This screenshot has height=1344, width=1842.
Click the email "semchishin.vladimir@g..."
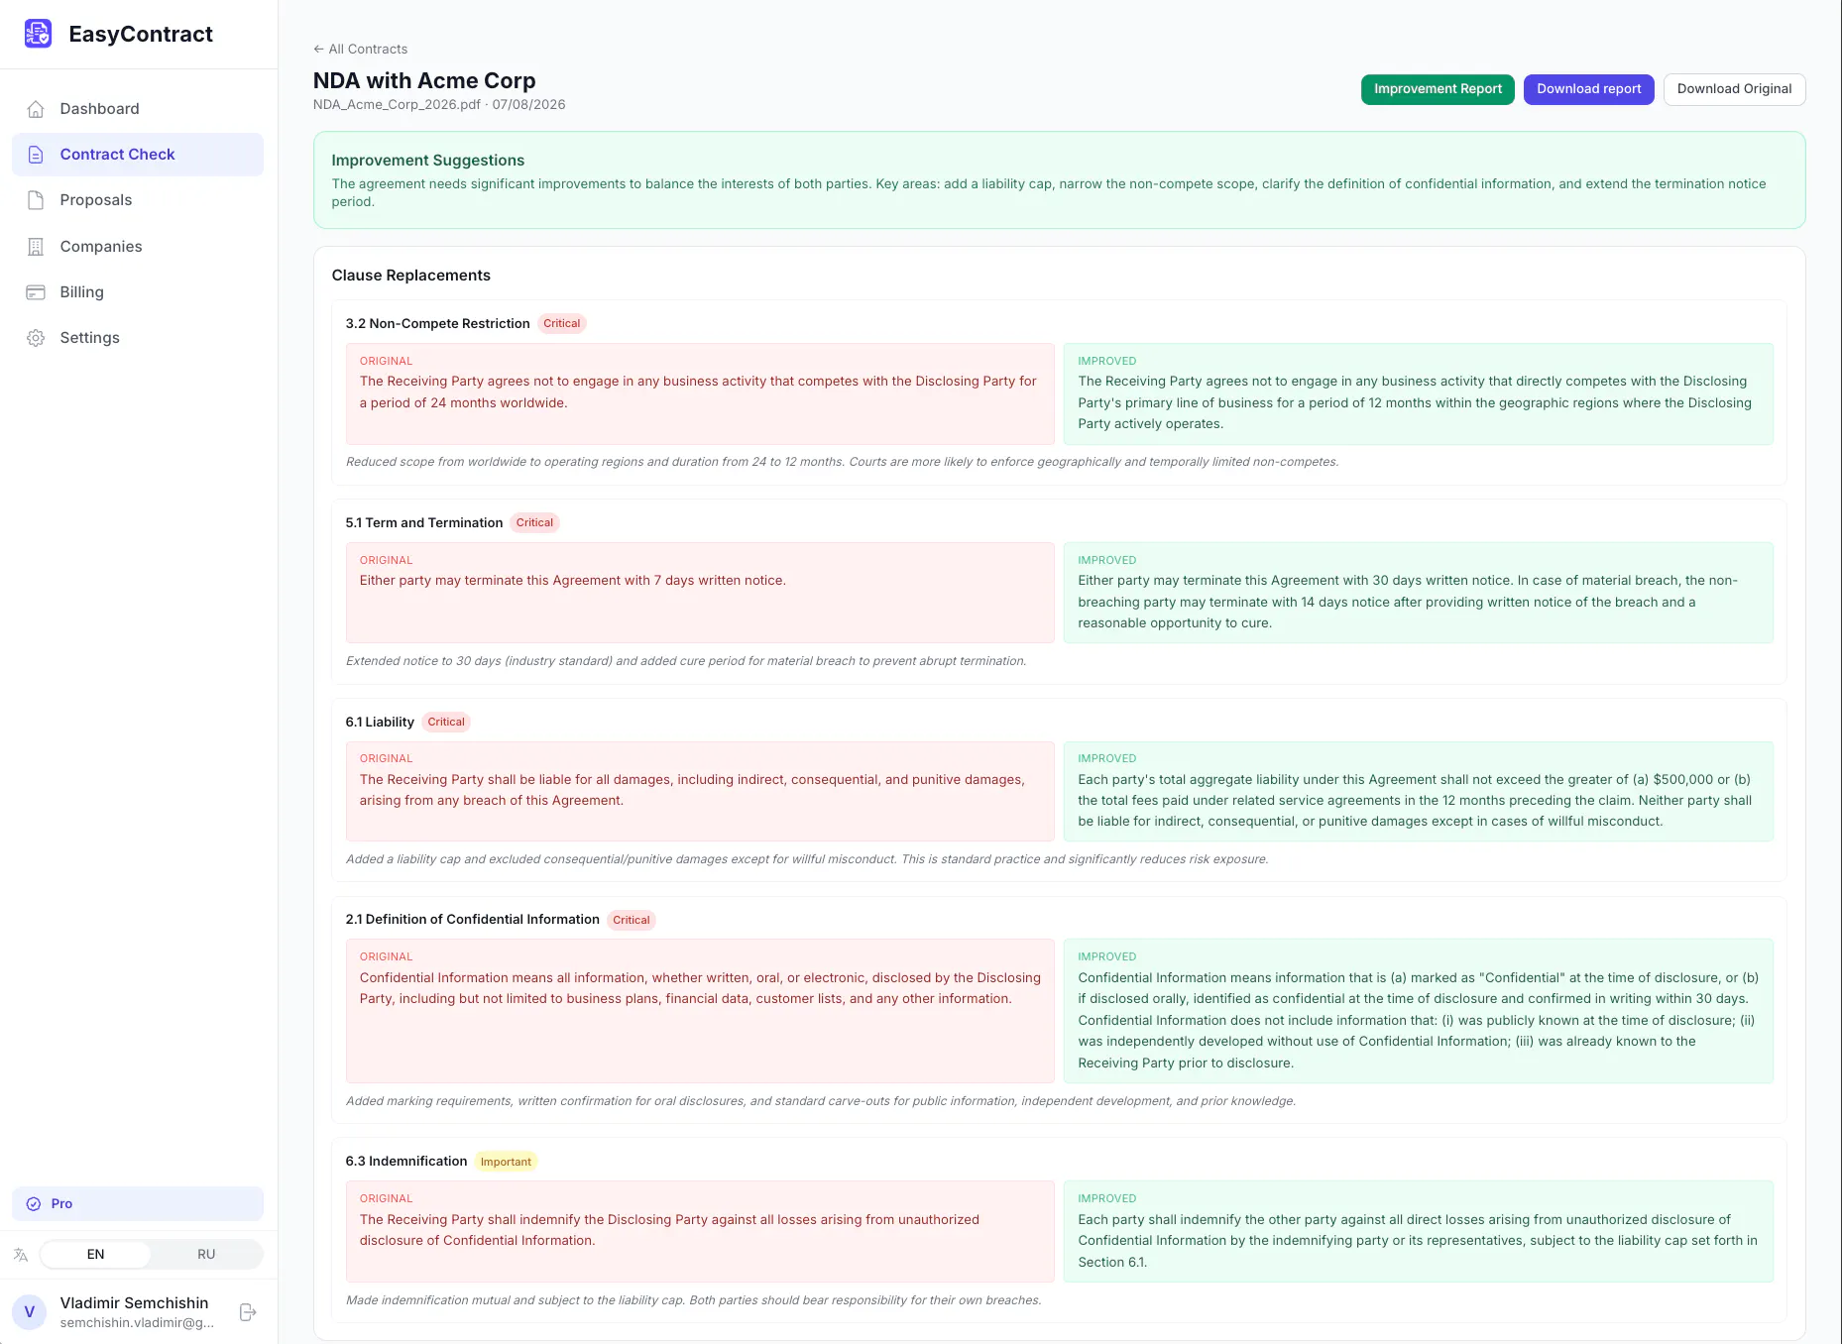[x=137, y=1323]
